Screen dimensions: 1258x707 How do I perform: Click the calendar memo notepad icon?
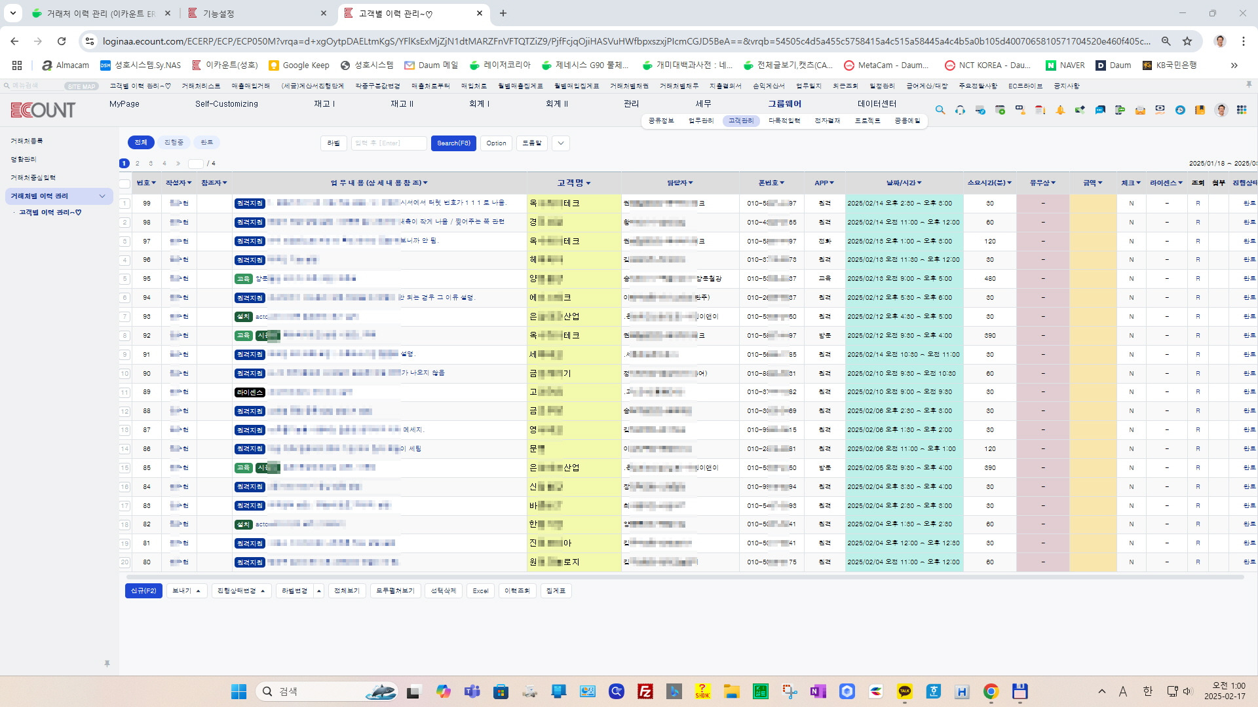pos(1040,110)
